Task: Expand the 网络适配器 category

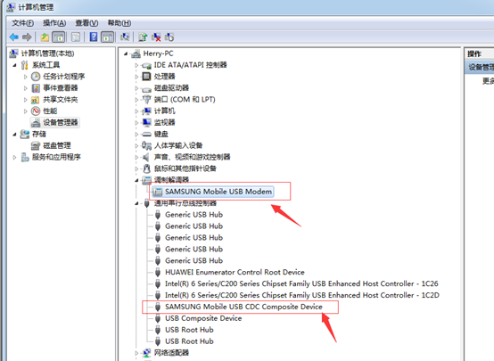Action: [136, 353]
